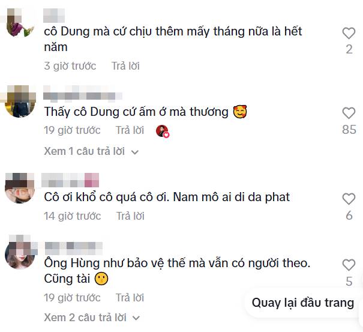Reply to the "14 giờ trước" comment
This screenshot has width=363, height=332.
pyautogui.click(x=130, y=216)
